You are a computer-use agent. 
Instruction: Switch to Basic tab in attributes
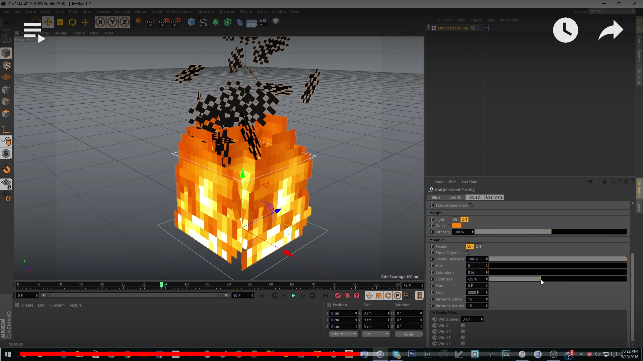[436, 197]
